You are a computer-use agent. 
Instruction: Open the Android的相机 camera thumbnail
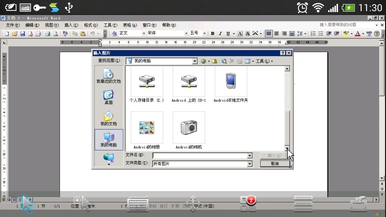(x=189, y=128)
